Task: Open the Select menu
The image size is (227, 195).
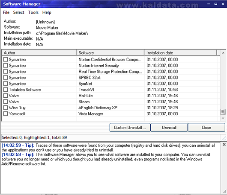Action: [x=19, y=12]
